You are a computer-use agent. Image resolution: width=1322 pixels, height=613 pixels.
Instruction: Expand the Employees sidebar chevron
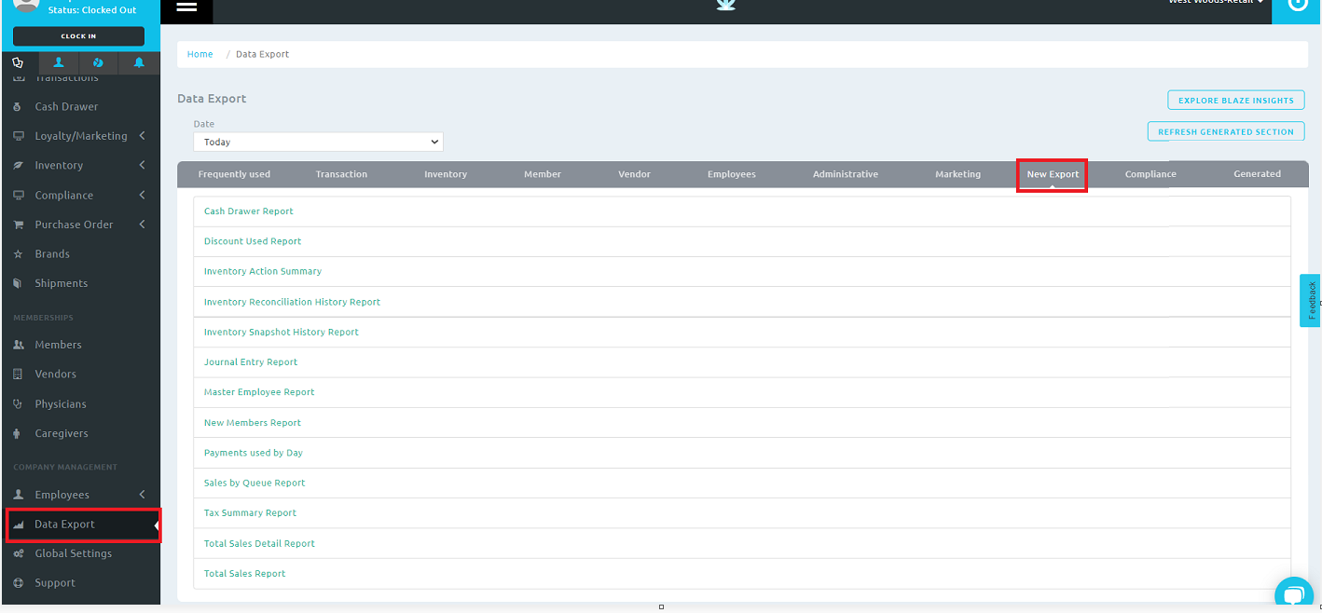click(x=142, y=495)
